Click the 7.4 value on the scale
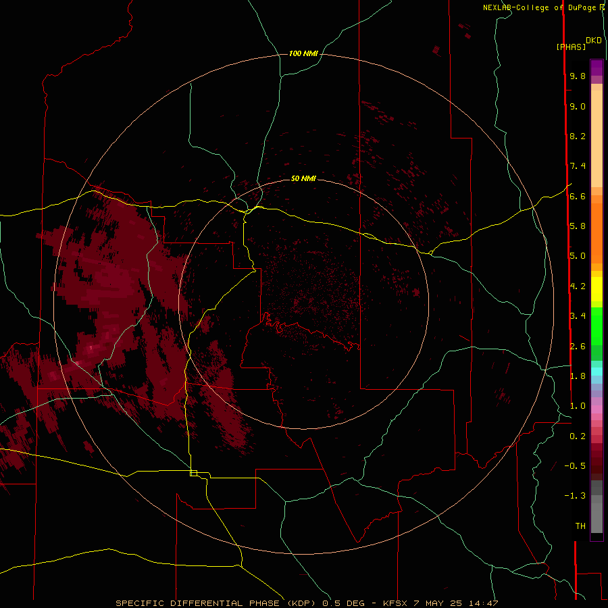Viewport: 608px width, 608px height. 578,166
